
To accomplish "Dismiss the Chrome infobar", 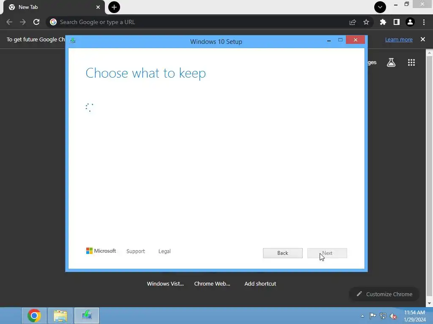I will (x=423, y=39).
